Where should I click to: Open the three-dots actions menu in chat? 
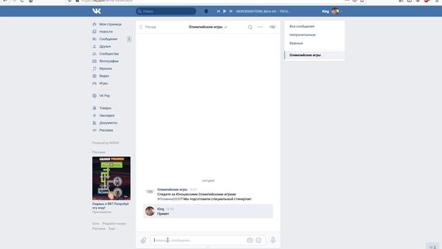[260, 27]
